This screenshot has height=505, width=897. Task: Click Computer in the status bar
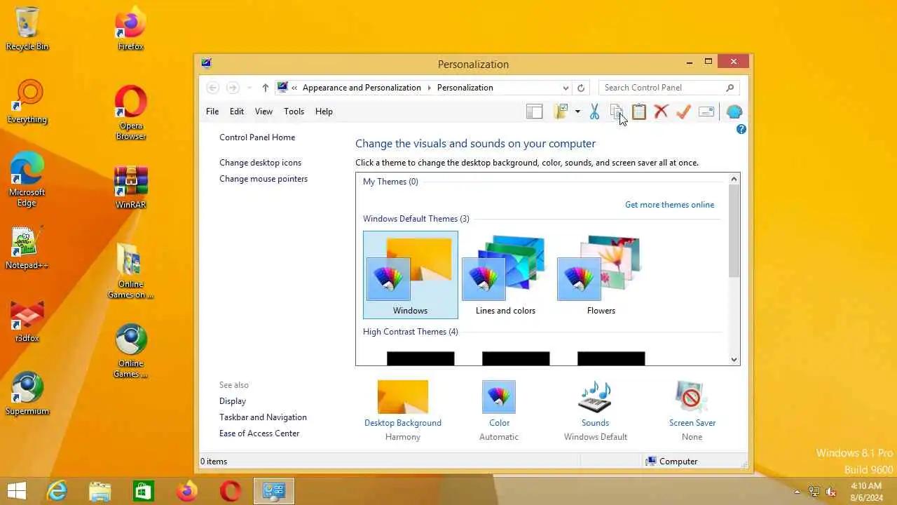(671, 462)
